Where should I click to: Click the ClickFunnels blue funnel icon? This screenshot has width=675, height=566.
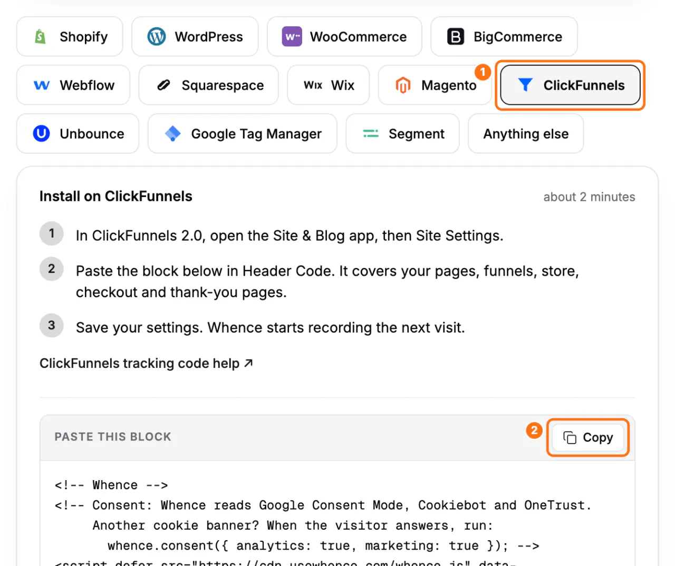point(525,85)
